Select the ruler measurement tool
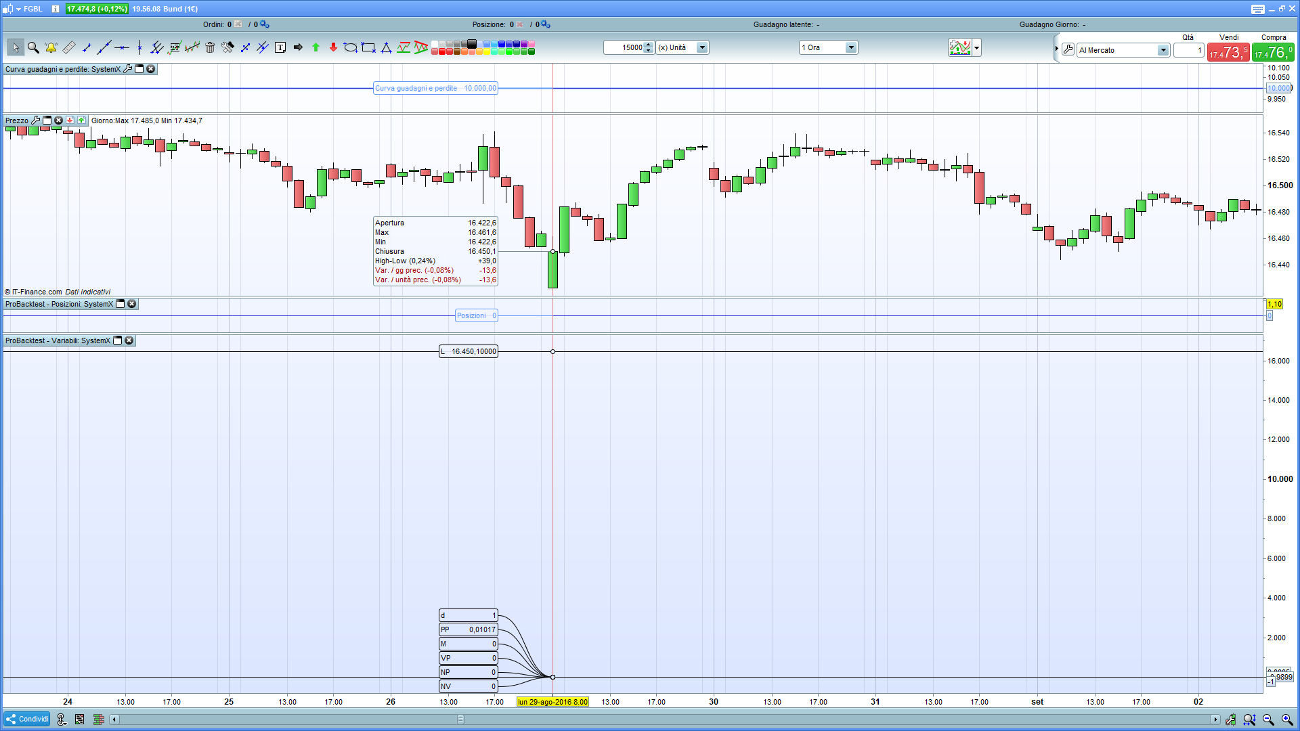This screenshot has height=731, width=1300. pos(69,47)
